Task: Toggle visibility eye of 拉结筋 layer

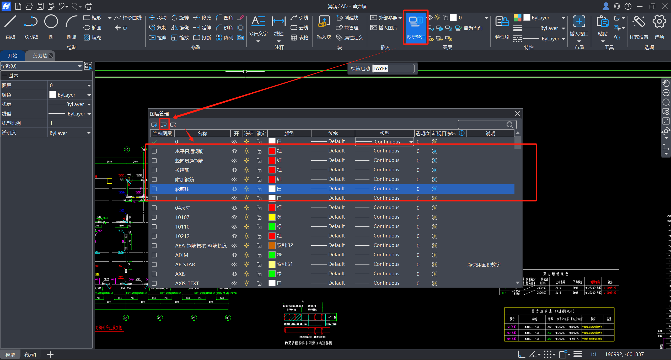Action: click(234, 170)
